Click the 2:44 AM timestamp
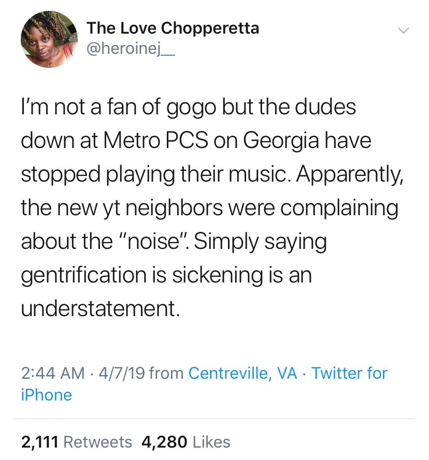This screenshot has width=429, height=460. coord(53,373)
